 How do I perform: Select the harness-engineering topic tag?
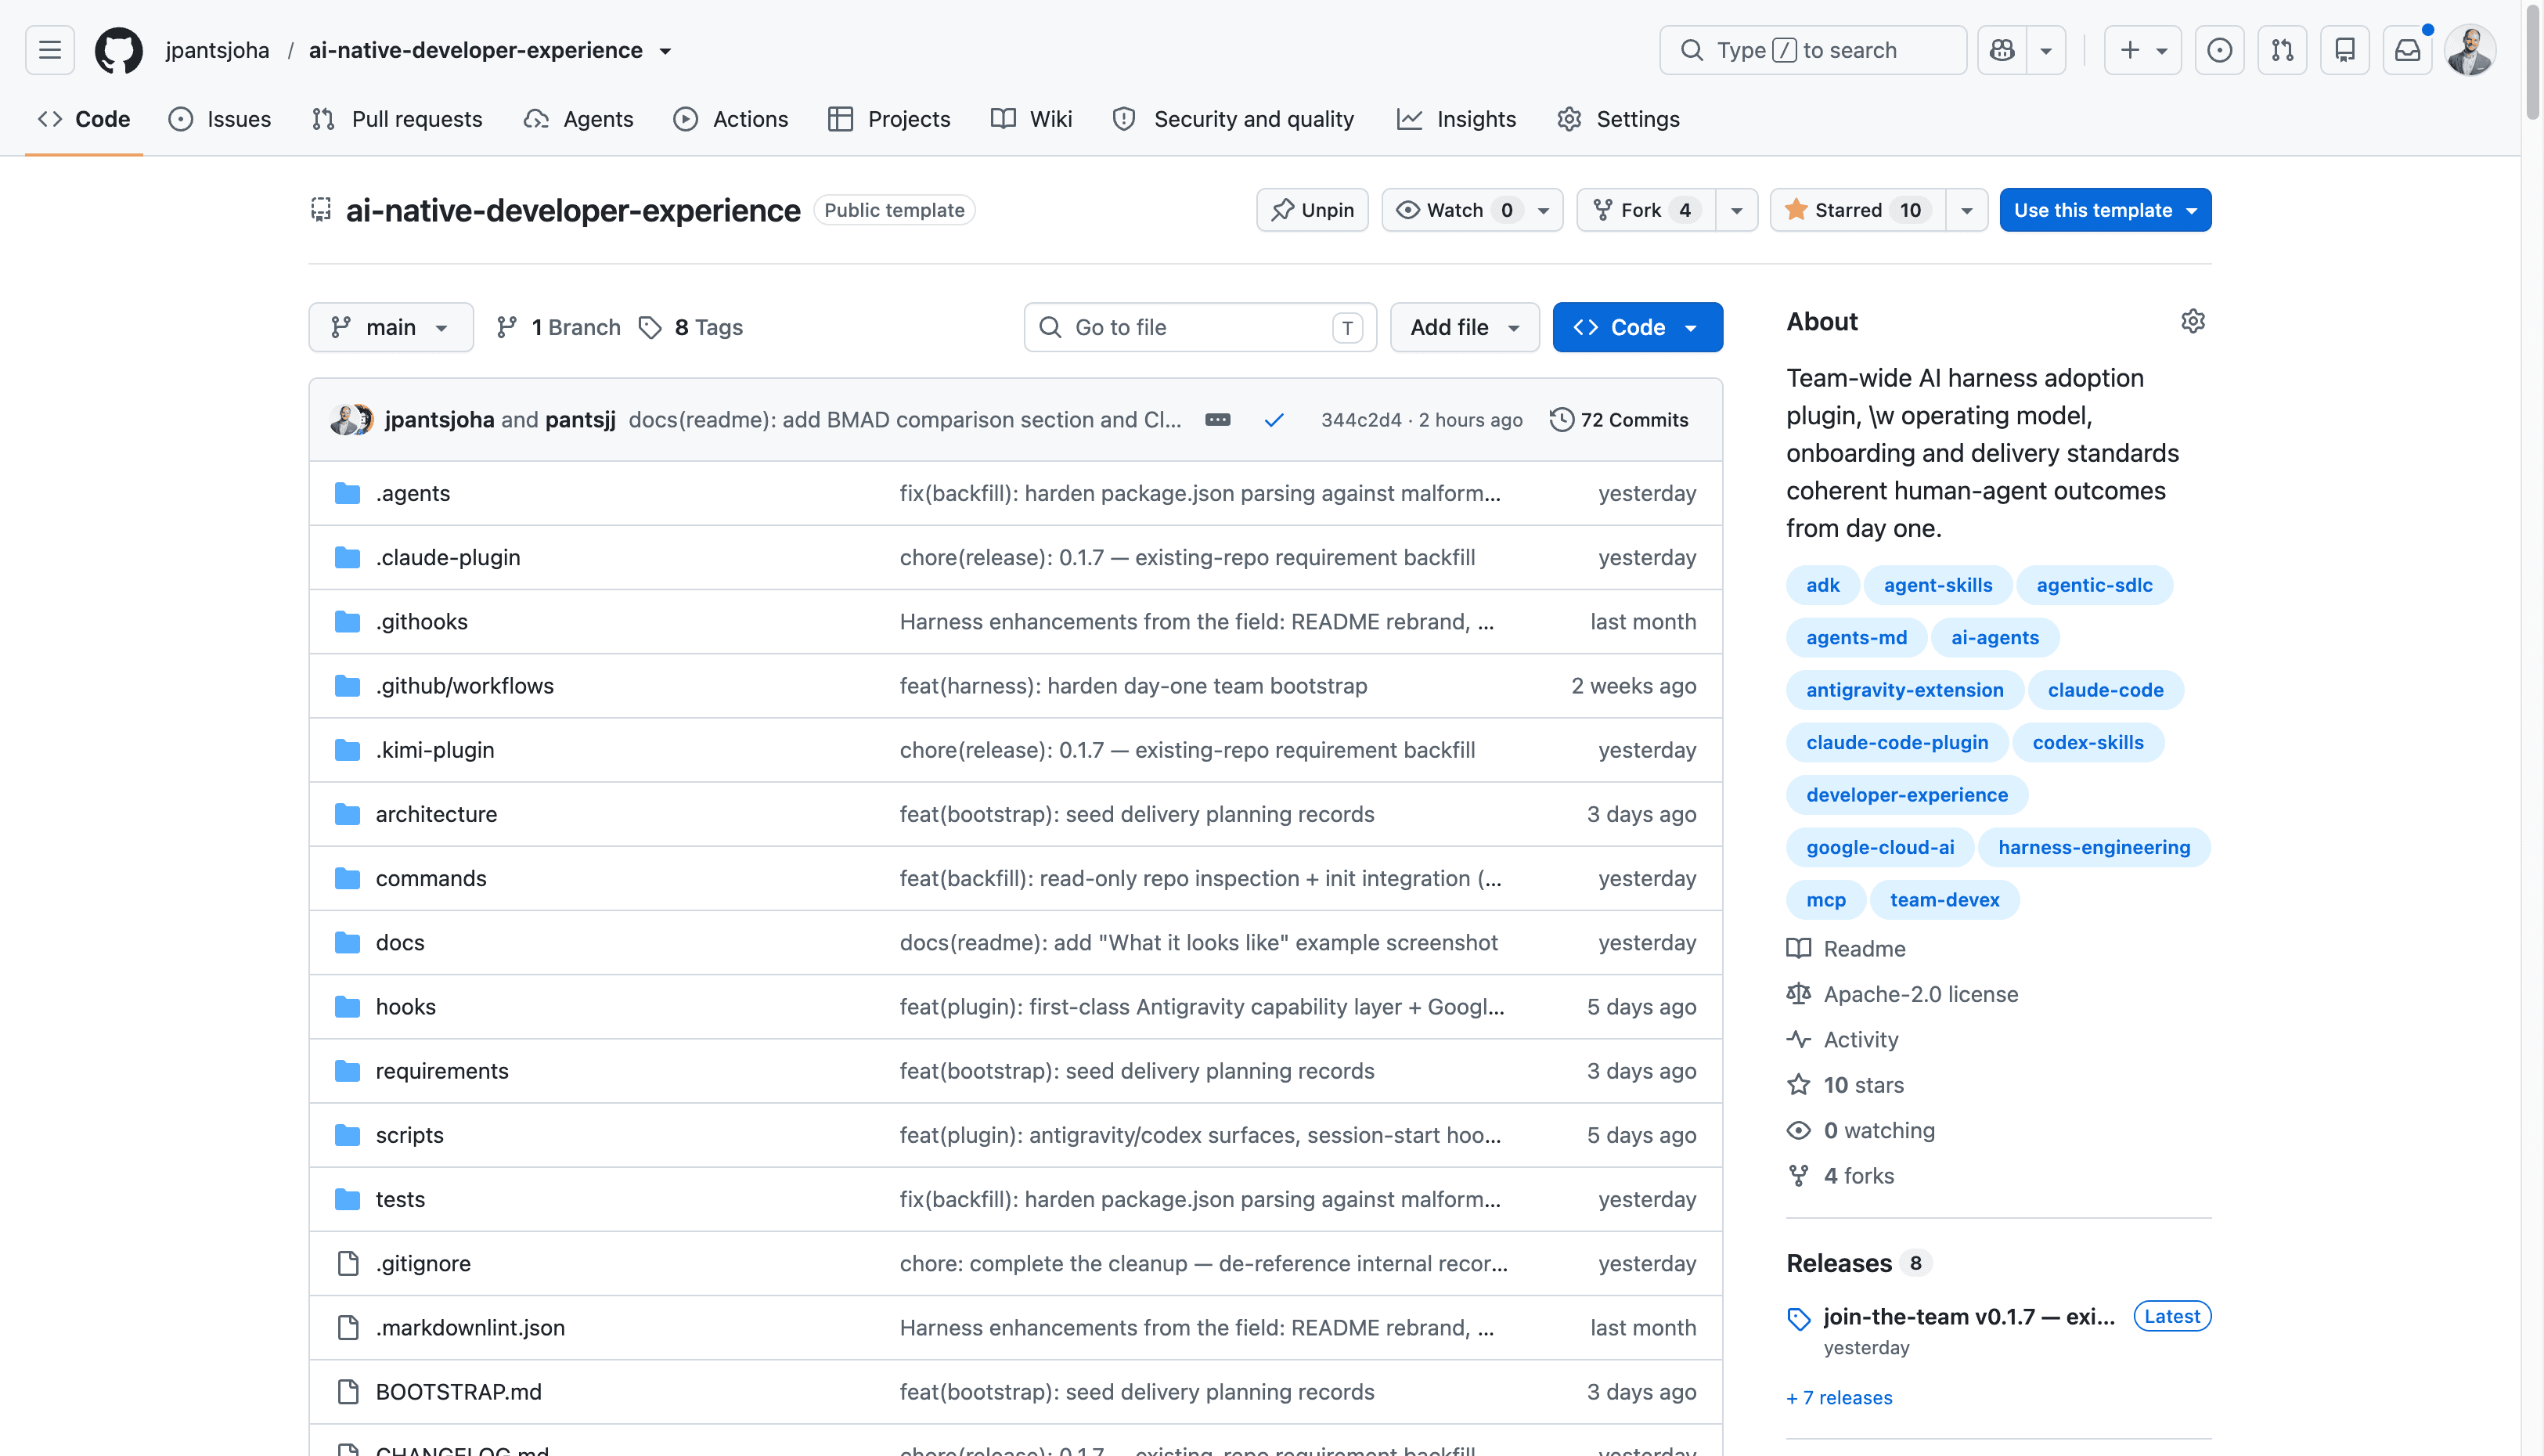coord(2094,847)
